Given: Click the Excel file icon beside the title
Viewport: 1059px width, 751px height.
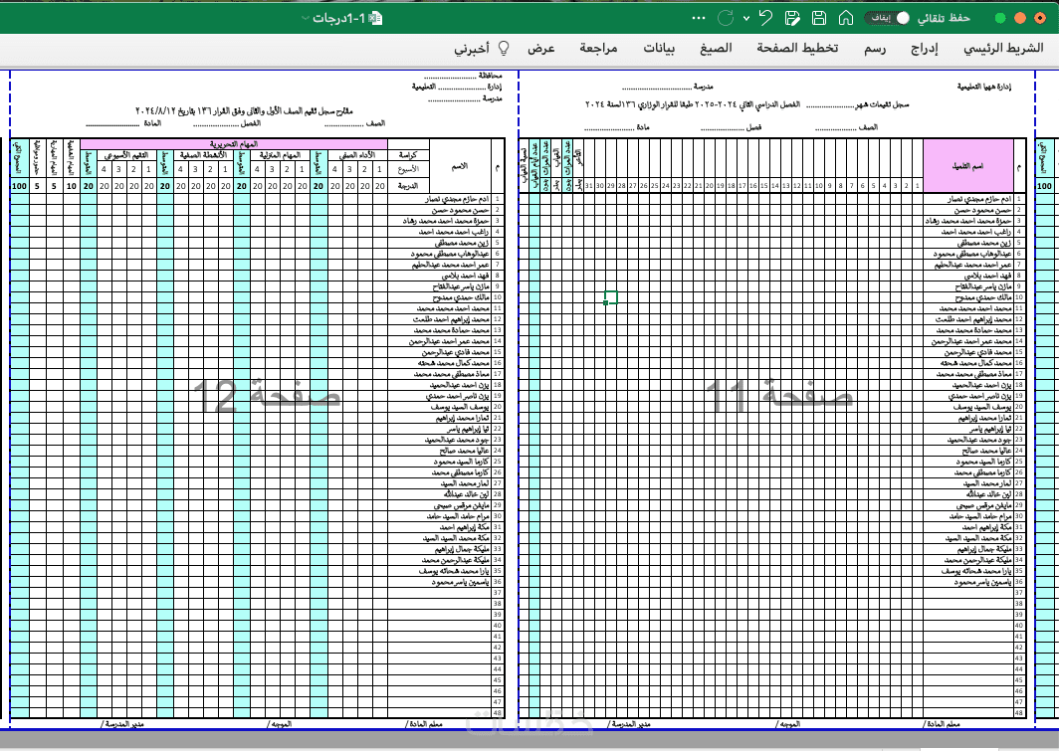Looking at the screenshot, I should [375, 18].
